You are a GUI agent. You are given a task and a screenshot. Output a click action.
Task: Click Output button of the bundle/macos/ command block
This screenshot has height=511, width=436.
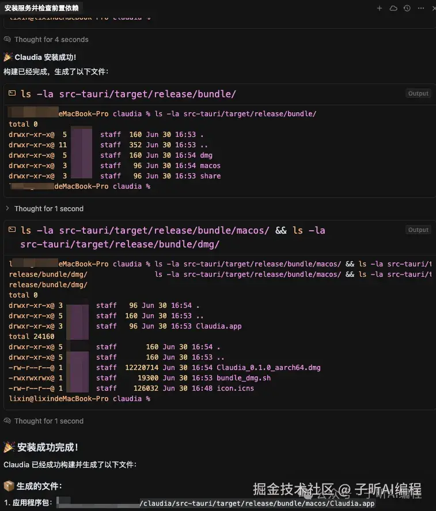(x=418, y=230)
